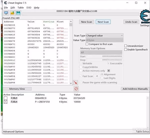Deactivate checkbox for P->2BE5F550 entry
This screenshot has width=150, height=138.
click(5, 102)
